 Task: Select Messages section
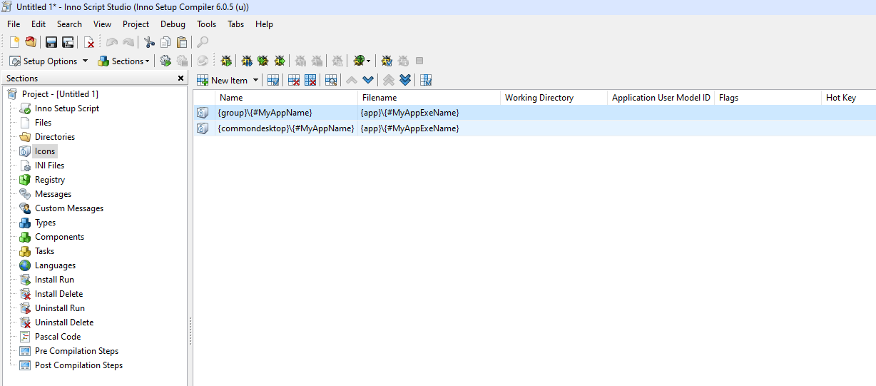point(53,194)
